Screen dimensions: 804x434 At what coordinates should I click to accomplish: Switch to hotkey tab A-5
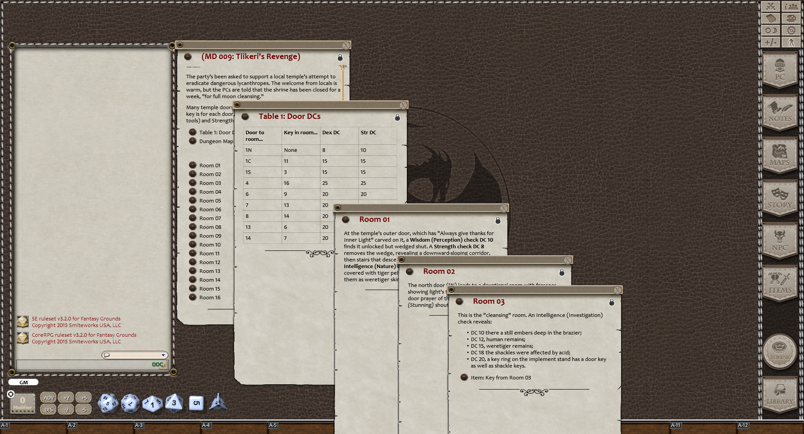272,426
